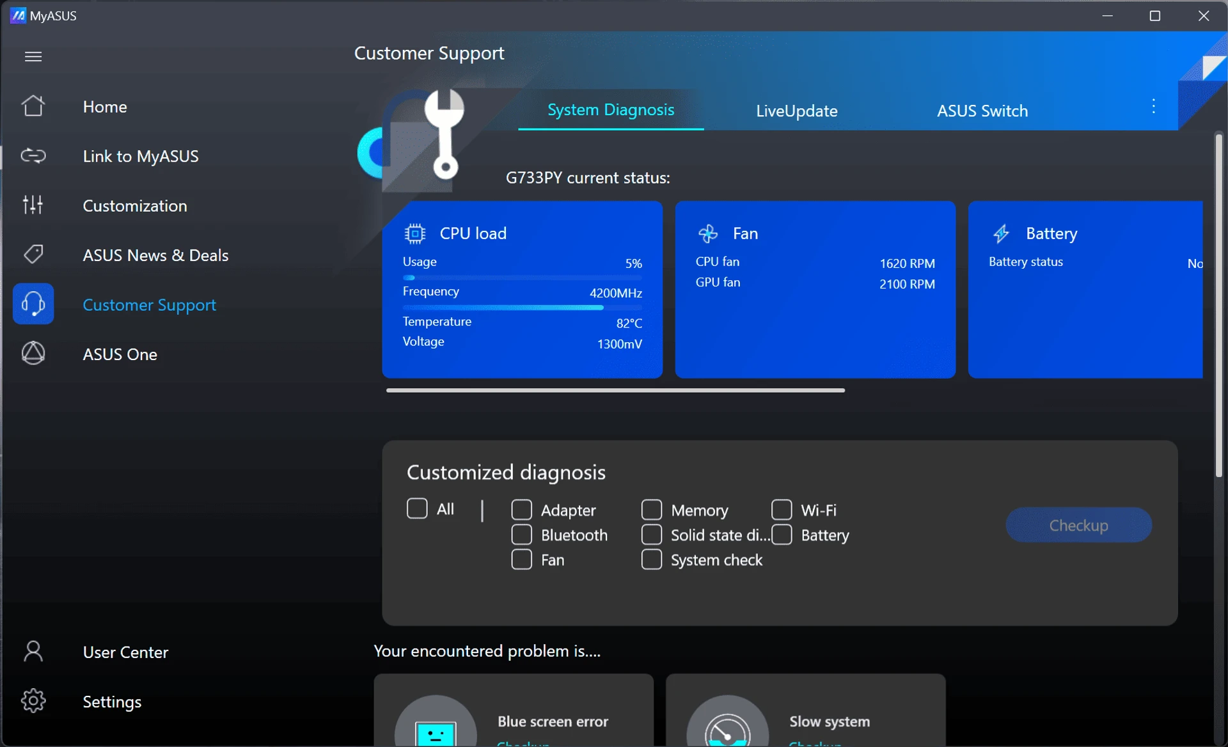Viewport: 1228px width, 747px height.
Task: Click the ASUS News & Deals tag icon
Action: pyautogui.click(x=33, y=255)
